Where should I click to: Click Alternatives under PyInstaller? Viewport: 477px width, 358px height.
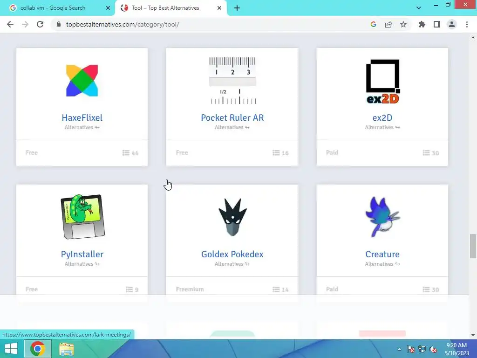82,264
